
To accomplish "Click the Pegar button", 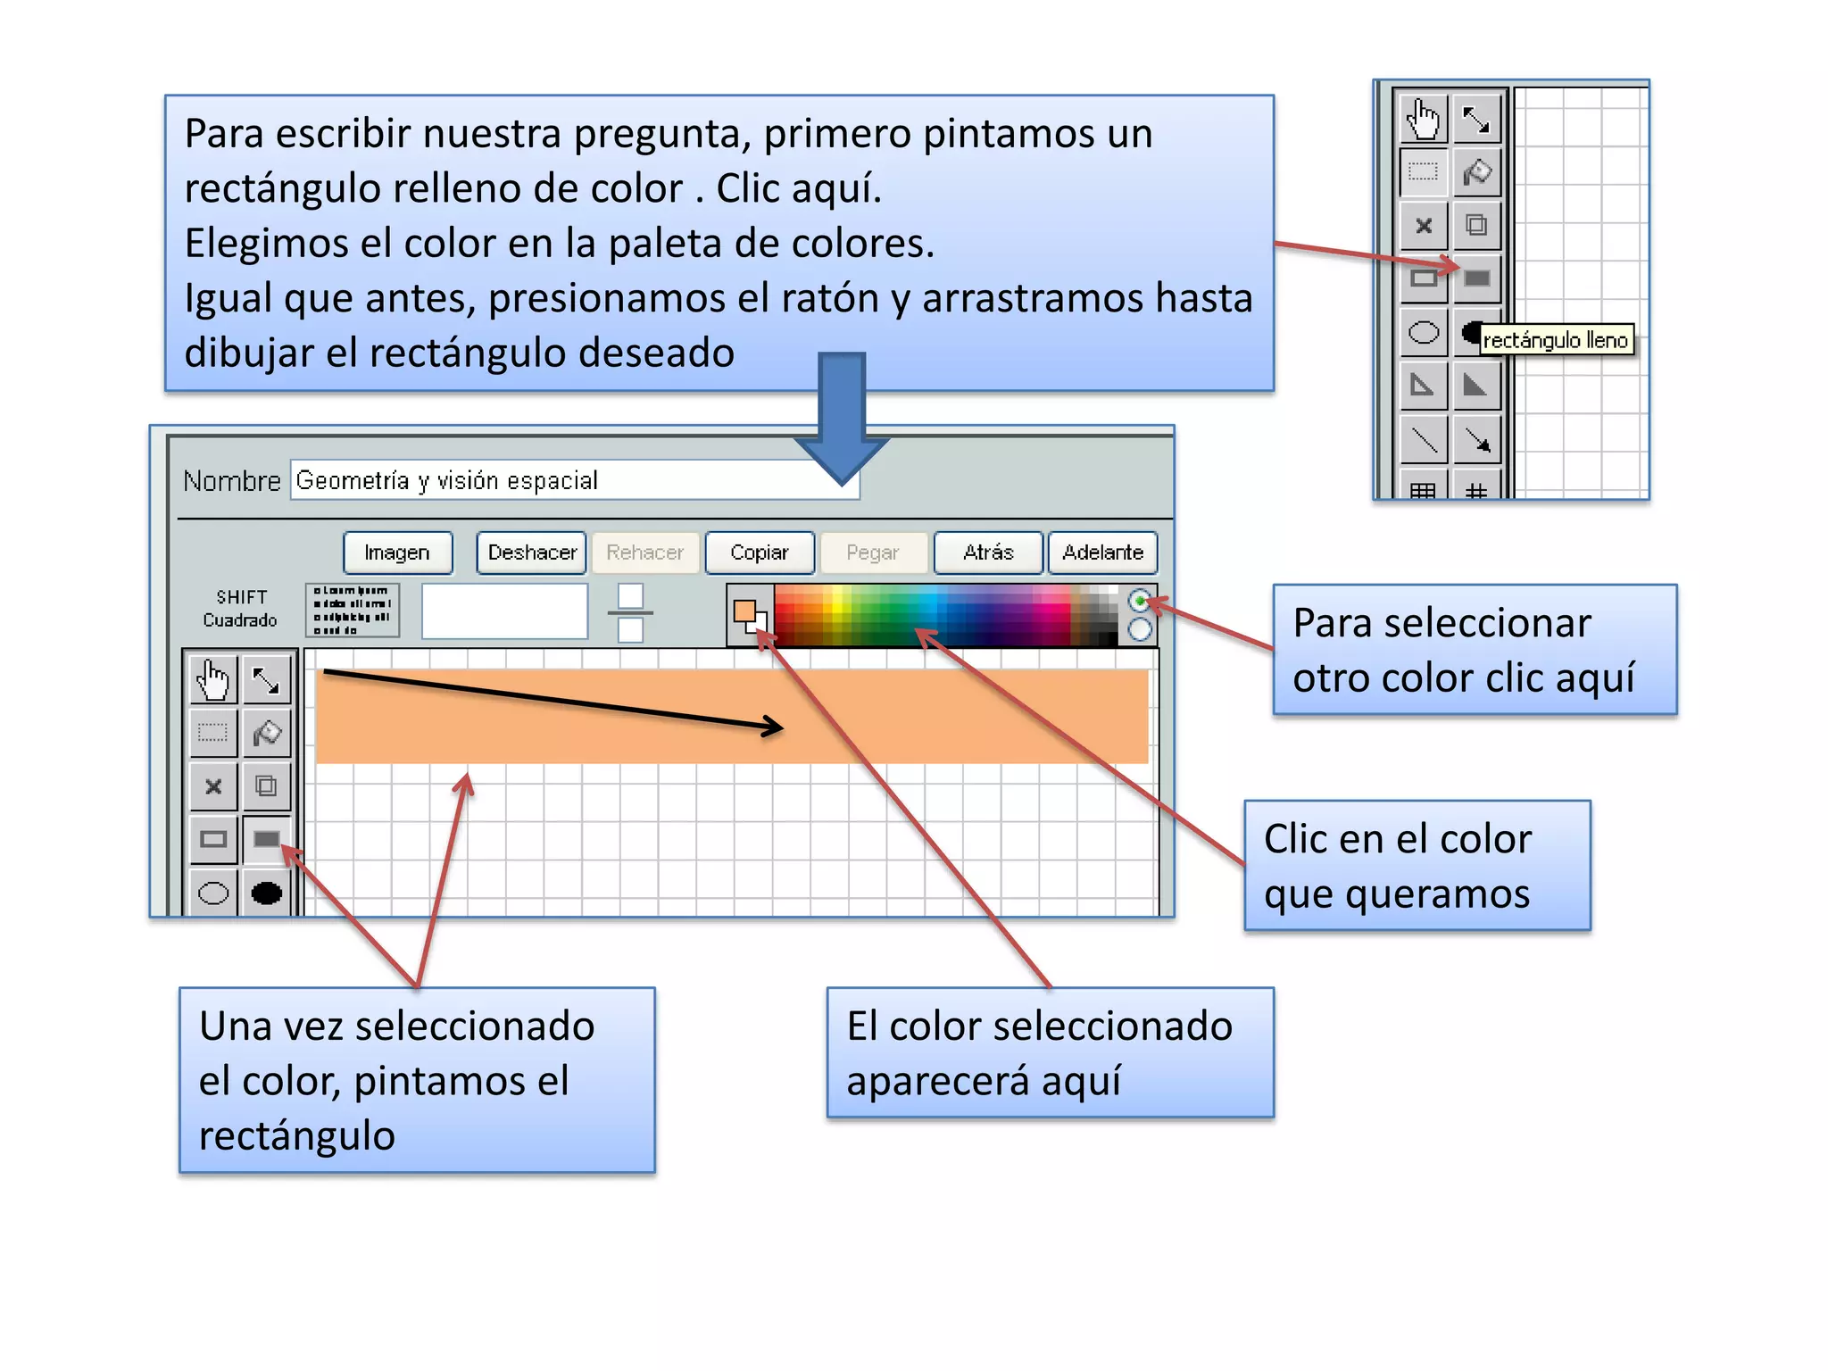I will coord(874,553).
